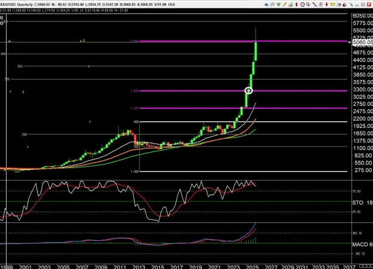
Task: Click the 3850.00 price axis label
Action: tap(363, 75)
